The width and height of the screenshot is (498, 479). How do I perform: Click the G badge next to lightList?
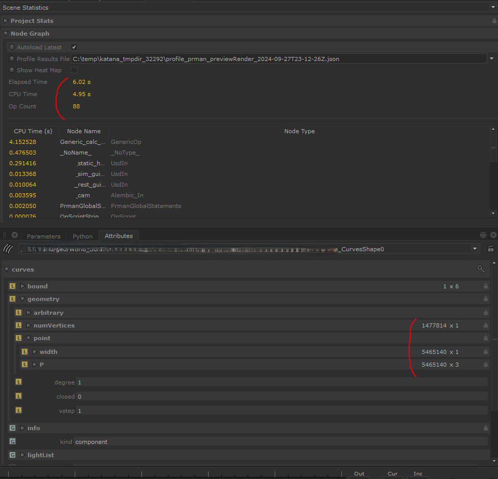coord(13,455)
